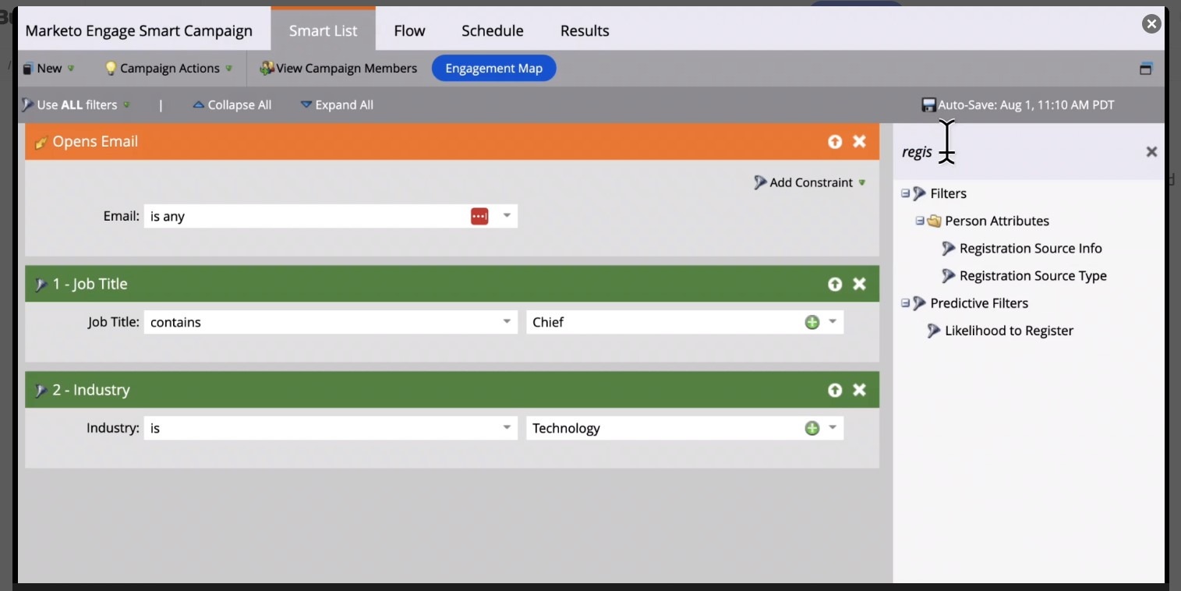Click the 'Opens Email' header text
Viewport: 1181px width, 591px height.
click(x=95, y=141)
